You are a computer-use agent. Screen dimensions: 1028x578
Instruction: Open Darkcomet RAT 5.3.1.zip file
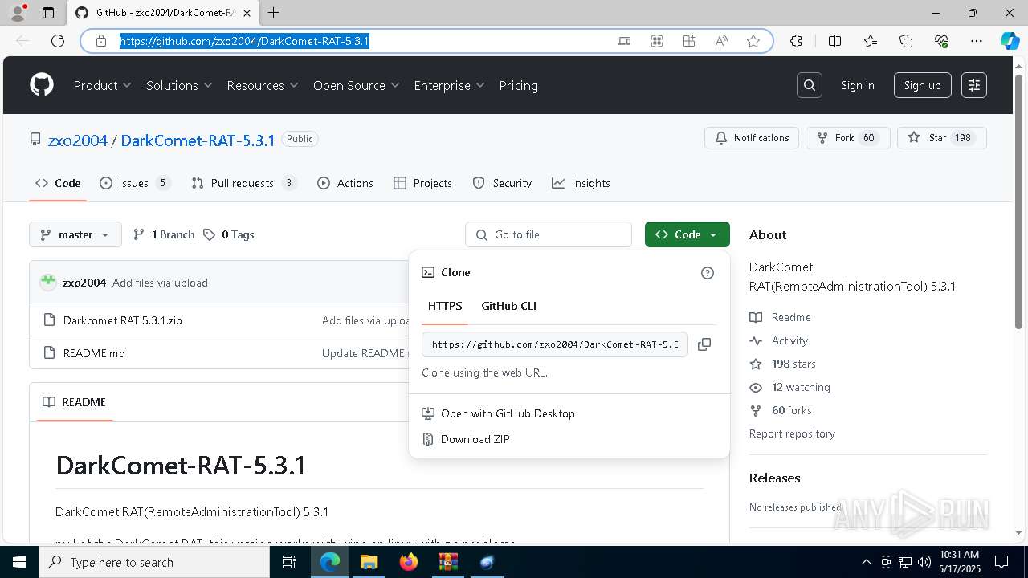tap(123, 320)
